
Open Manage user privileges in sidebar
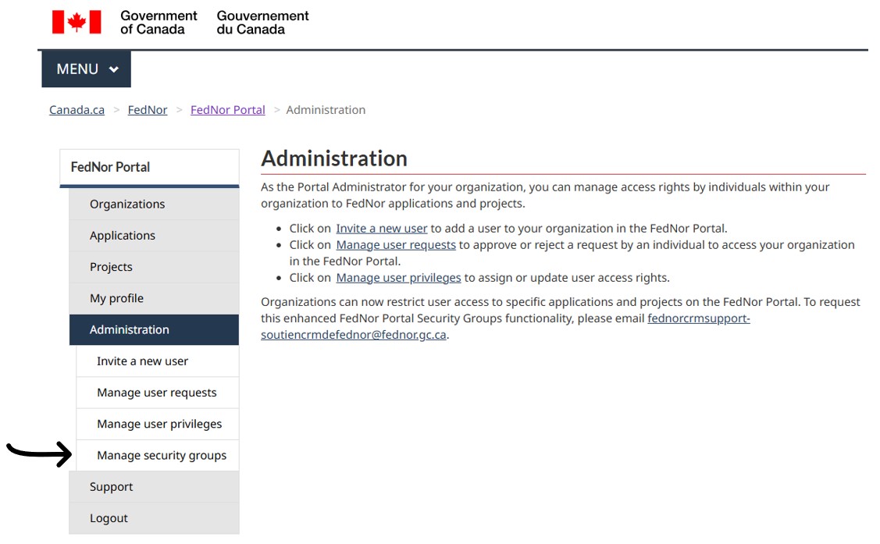(x=158, y=424)
